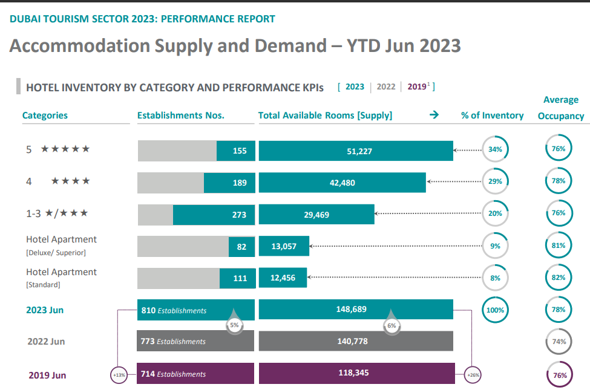The height and width of the screenshot is (390, 590).
Task: Select the '2023 Jun' row label
Action: point(45,310)
